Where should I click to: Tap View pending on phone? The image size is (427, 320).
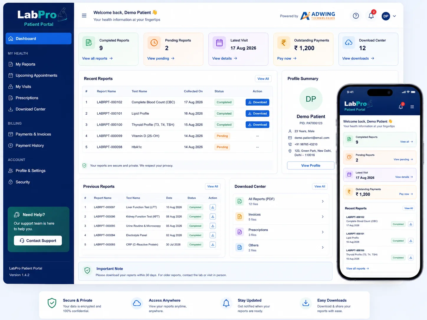pyautogui.click(x=403, y=159)
